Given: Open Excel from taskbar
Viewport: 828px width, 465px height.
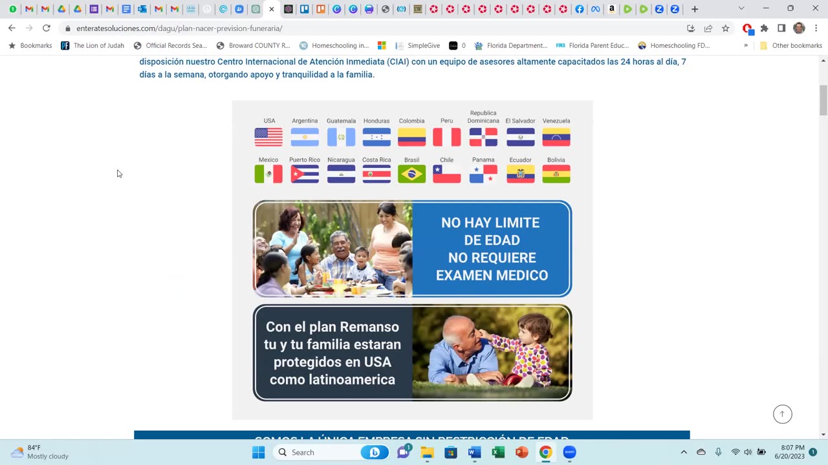Looking at the screenshot, I should click(x=498, y=452).
